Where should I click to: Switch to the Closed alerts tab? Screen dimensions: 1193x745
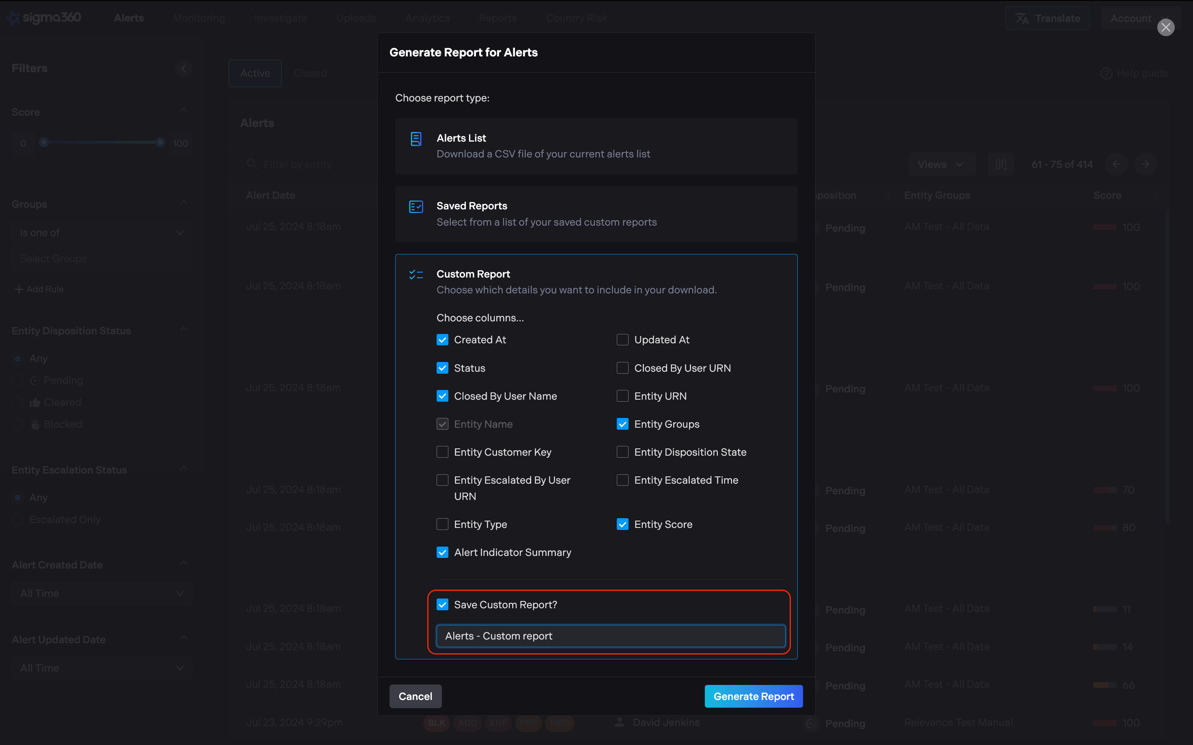(x=310, y=73)
